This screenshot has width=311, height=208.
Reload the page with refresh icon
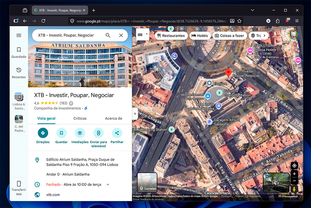pos(44,21)
